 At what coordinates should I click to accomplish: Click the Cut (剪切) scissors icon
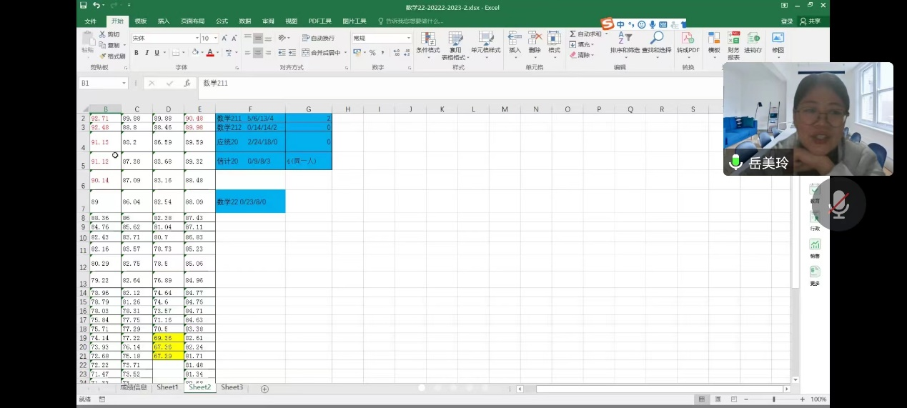[103, 34]
